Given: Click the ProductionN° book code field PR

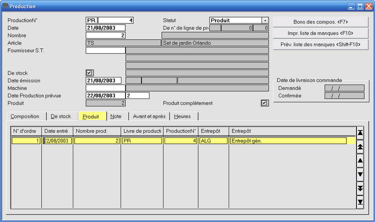Looking at the screenshot, I should [x=91, y=20].
